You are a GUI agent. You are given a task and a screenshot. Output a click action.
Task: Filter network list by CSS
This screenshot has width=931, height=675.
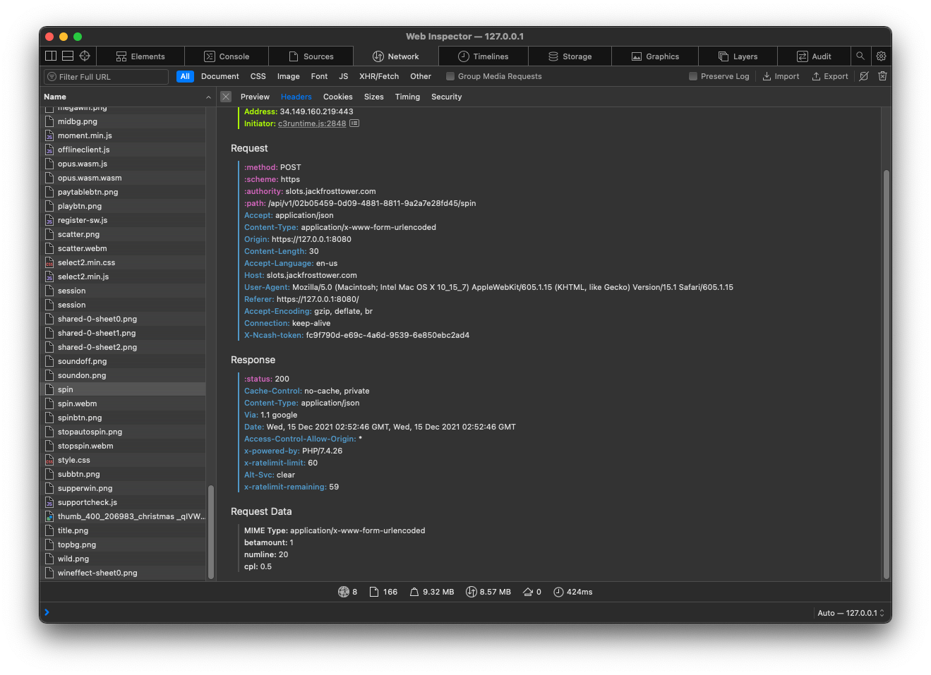[258, 76]
